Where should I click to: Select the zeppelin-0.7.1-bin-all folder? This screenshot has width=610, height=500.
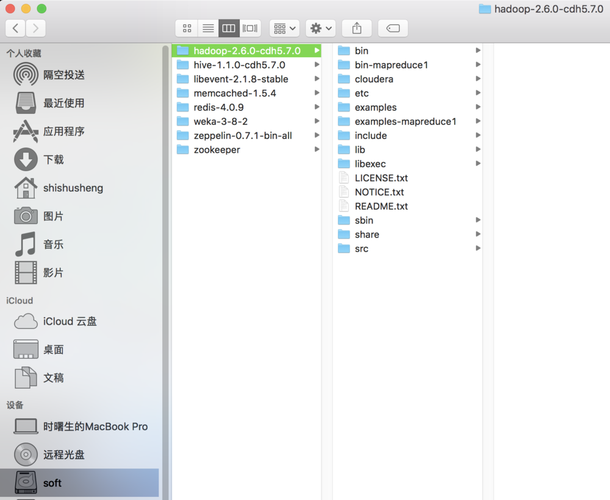click(246, 136)
